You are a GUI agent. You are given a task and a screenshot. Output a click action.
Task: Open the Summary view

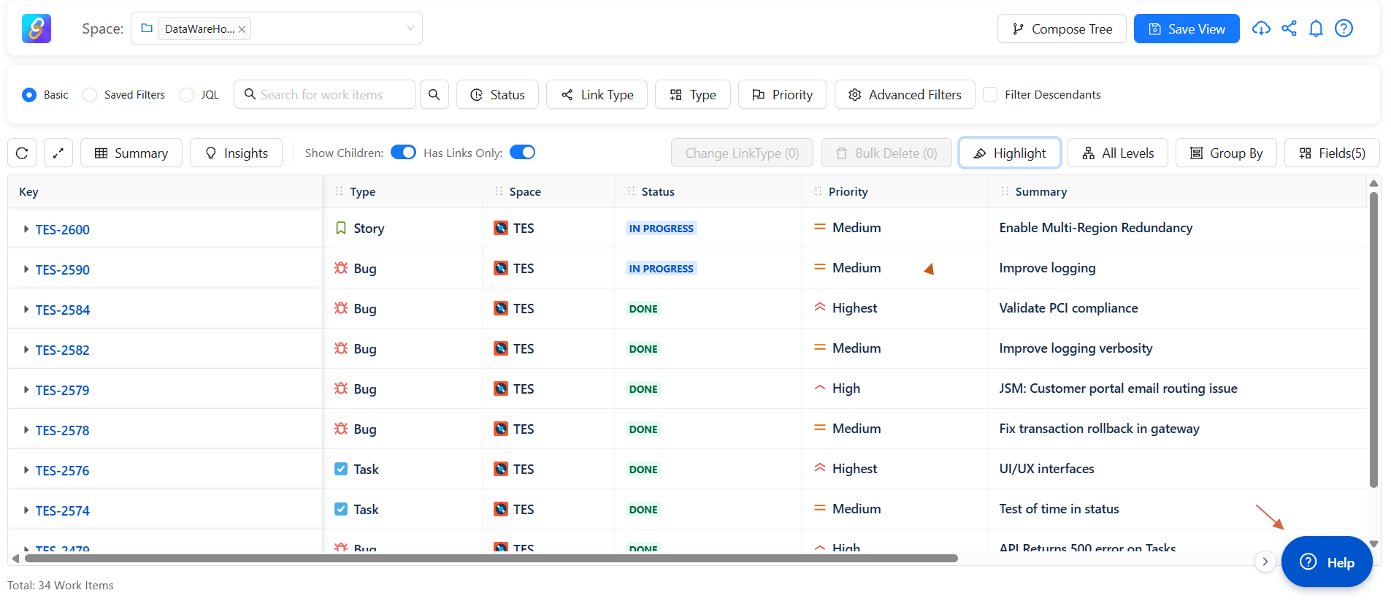131,153
